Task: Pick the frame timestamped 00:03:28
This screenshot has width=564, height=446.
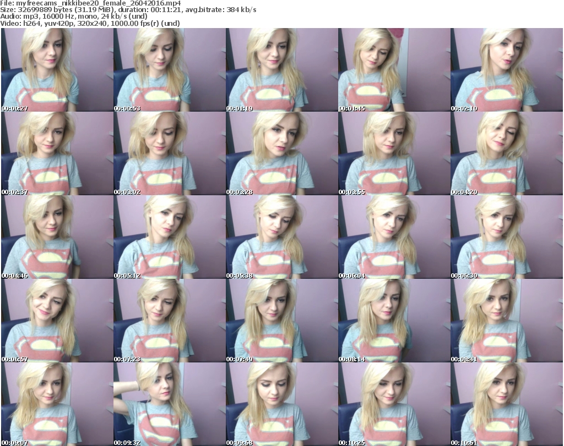Action: (281, 153)
